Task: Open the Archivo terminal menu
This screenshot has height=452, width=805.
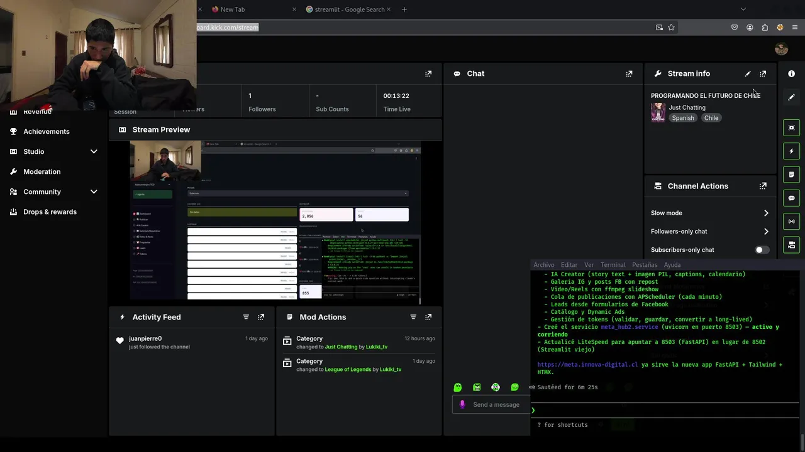Action: [544, 265]
